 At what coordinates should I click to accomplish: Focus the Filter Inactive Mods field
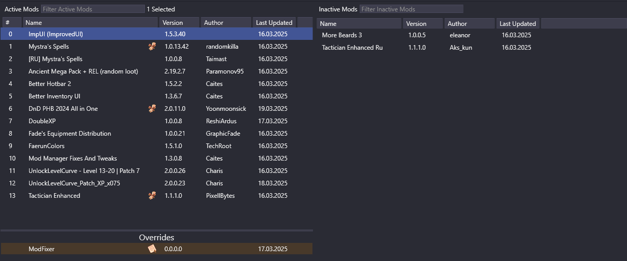pyautogui.click(x=411, y=9)
